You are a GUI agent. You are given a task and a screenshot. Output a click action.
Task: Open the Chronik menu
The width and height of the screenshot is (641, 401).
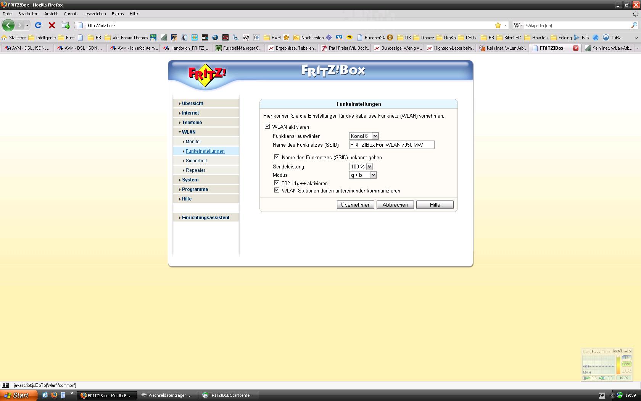pos(71,14)
